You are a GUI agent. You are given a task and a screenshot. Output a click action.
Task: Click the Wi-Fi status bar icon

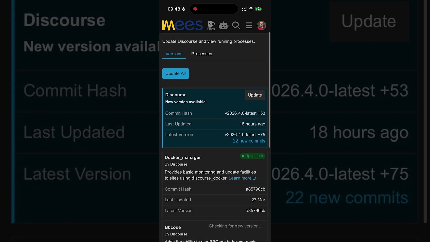251,9
